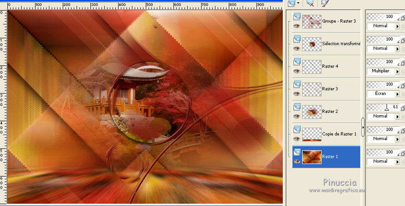The image size is (405, 206).
Task: Select the layer named Copie de Raster 1
Action: point(339,134)
